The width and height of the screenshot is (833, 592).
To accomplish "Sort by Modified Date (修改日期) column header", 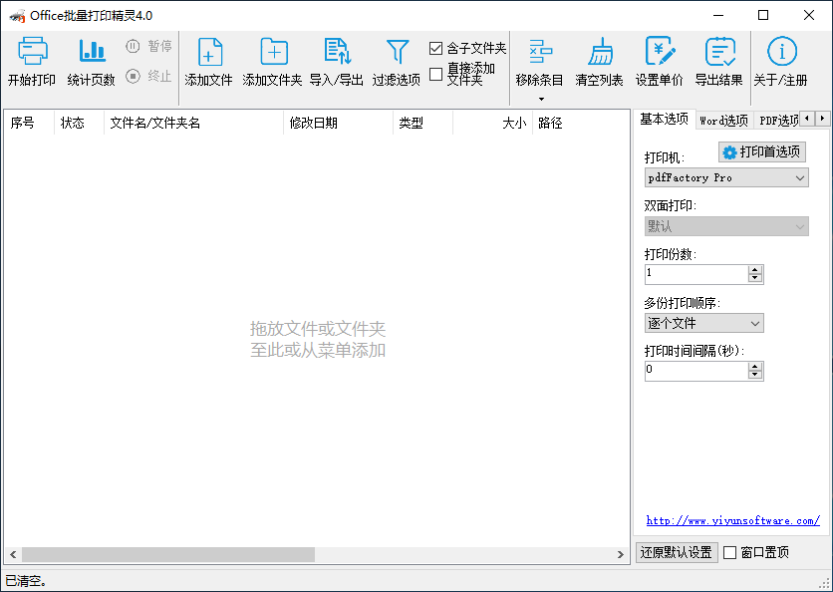I will point(339,123).
